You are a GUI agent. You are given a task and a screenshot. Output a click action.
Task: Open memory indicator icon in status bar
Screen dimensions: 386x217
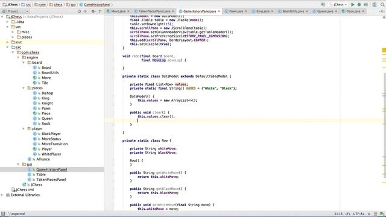coord(382,214)
